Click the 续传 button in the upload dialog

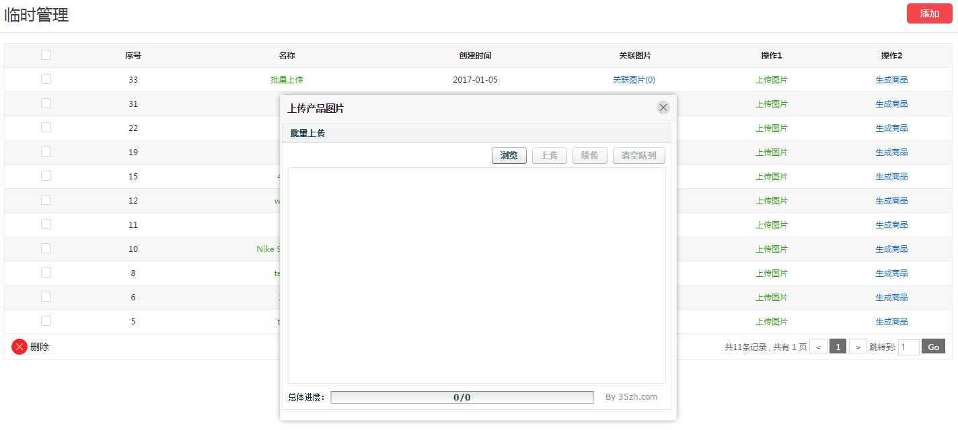pos(589,155)
